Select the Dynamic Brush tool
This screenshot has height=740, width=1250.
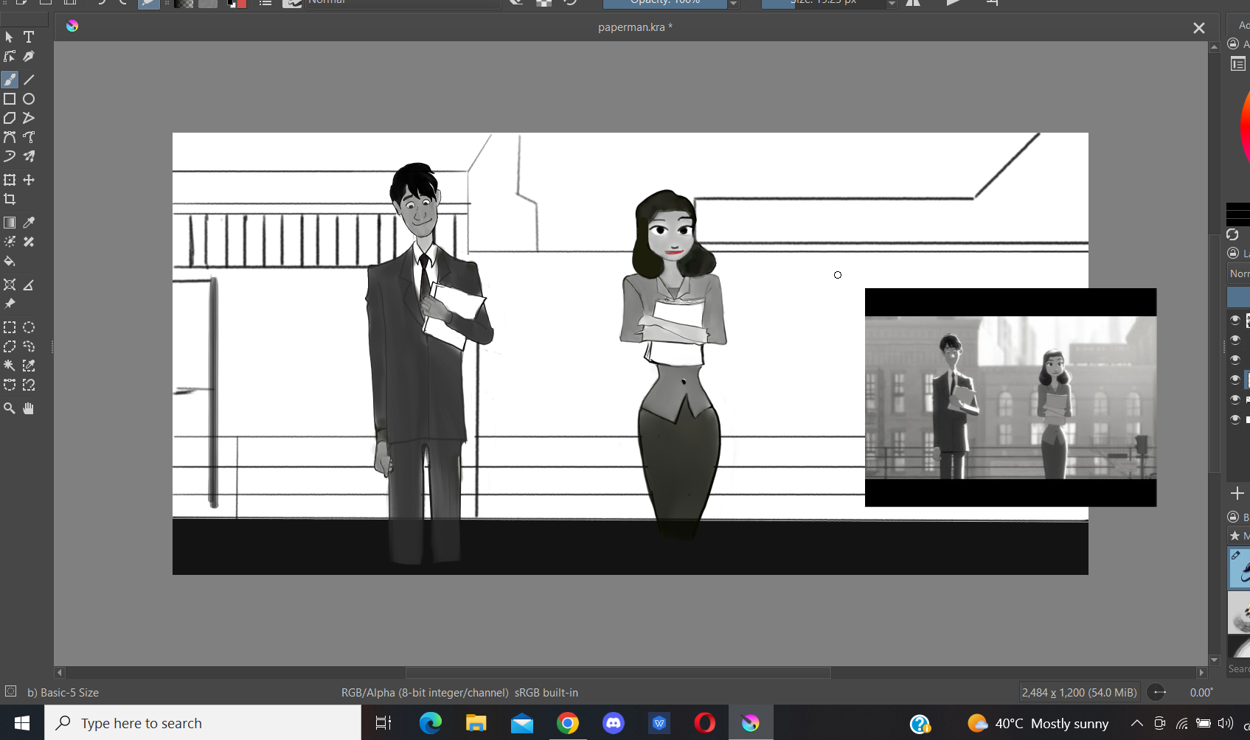pos(10,156)
